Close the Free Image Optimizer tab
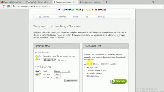 pos(77,2)
